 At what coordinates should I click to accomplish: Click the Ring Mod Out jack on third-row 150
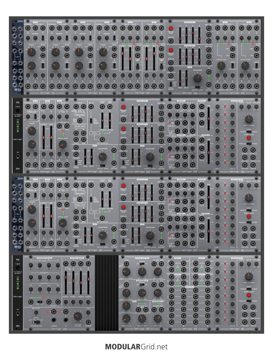coord(79,199)
